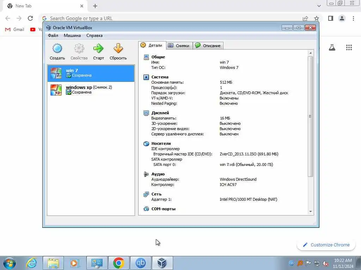Click the Сбросить (Discard) arrow icon

pos(118,49)
